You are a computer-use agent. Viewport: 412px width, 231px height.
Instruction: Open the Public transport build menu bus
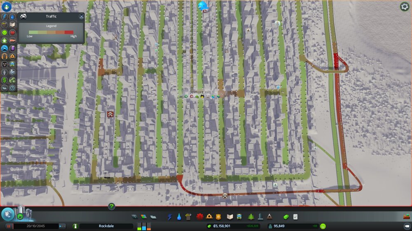239,217
